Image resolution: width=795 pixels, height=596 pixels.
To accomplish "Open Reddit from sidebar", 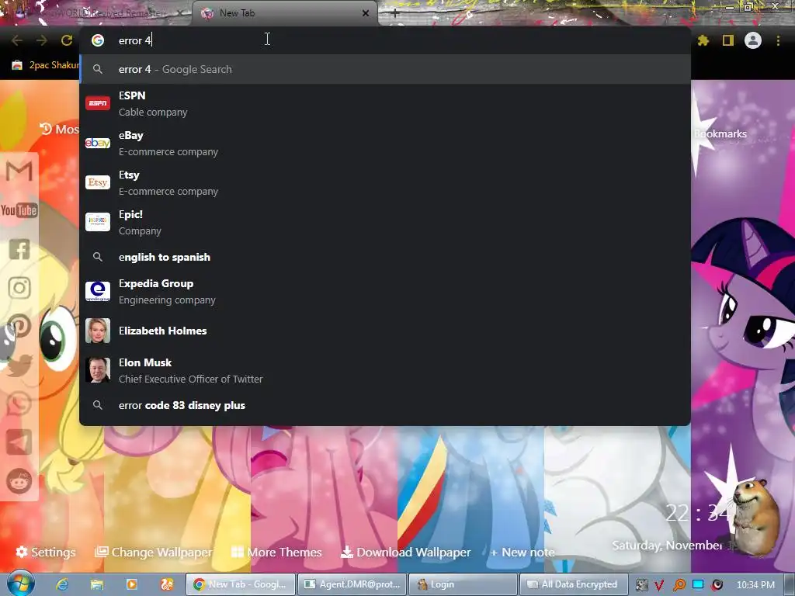I will (19, 481).
